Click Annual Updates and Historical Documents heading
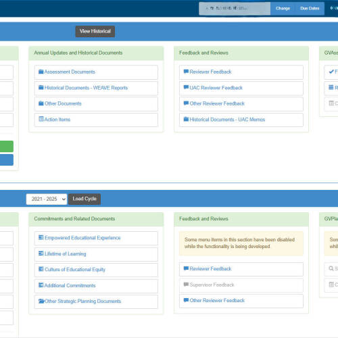Image resolution: width=338 pixels, height=338 pixels. click(x=78, y=53)
